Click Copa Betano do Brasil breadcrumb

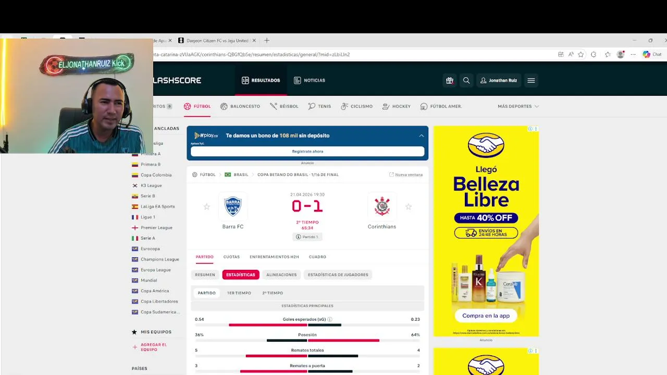tap(298, 174)
